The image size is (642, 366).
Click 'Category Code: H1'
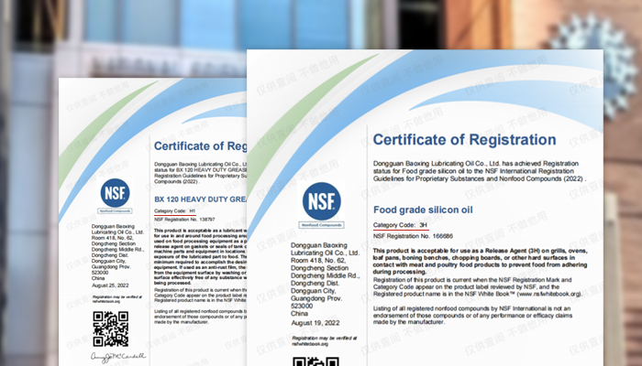[x=175, y=211]
